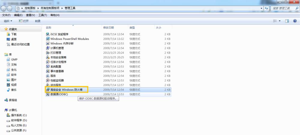This screenshot has width=300, height=135.
Task: Open the view options dropdown arrow
Action: [280, 21]
